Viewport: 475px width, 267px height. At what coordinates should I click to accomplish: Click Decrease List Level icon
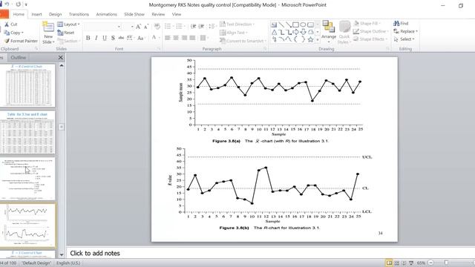click(x=193, y=27)
